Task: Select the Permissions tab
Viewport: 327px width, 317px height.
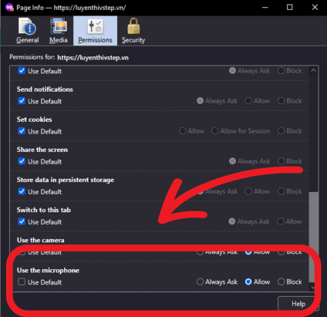Action: click(95, 31)
